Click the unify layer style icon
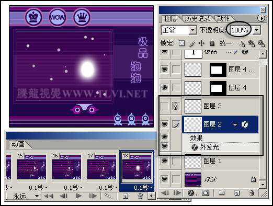The image size is (273, 206). pyautogui.click(x=261, y=44)
